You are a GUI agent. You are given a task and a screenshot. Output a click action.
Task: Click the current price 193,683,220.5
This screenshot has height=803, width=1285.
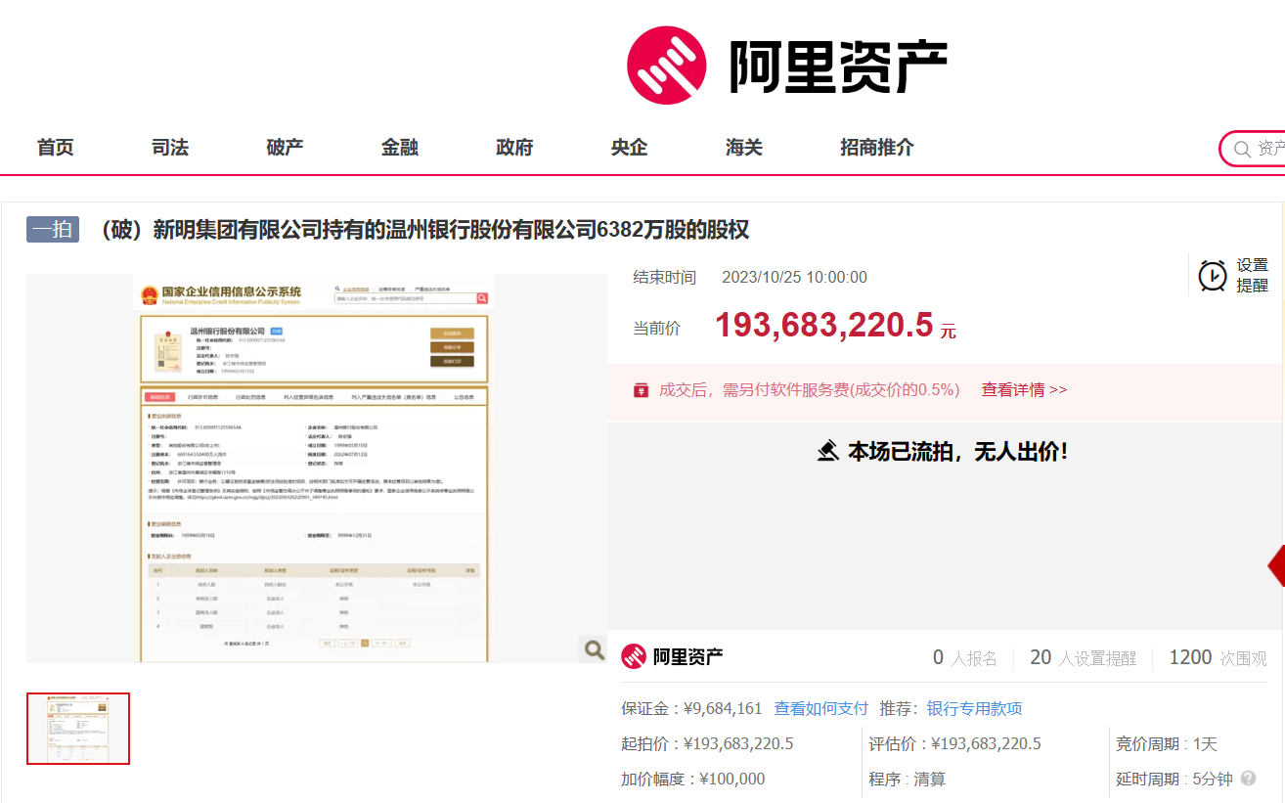pos(824,326)
